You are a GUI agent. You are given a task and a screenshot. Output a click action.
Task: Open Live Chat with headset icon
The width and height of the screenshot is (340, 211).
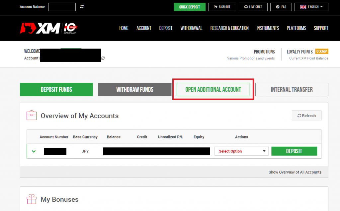[253, 7]
